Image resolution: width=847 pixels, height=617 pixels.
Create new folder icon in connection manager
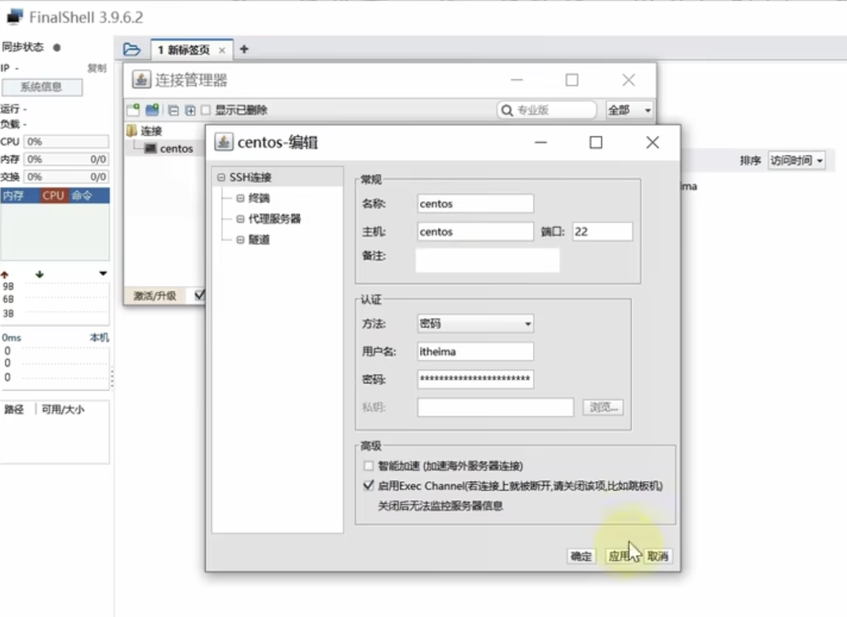(x=152, y=110)
